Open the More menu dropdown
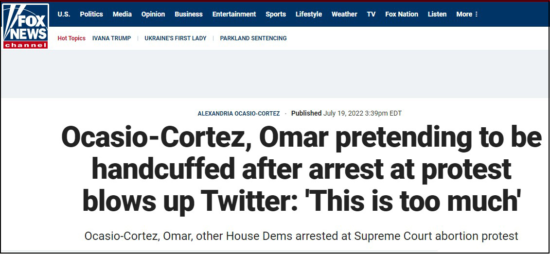Image resolution: width=550 pixels, height=254 pixels. 467,14
